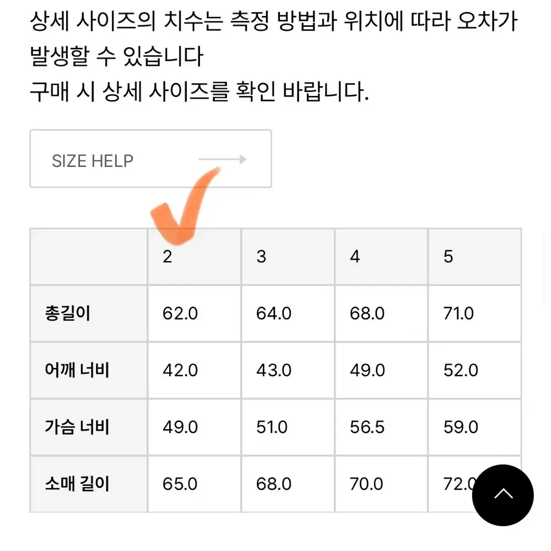This screenshot has height=551, width=551.
Task: Click the 62.0 total length cell
Action: 195,314
